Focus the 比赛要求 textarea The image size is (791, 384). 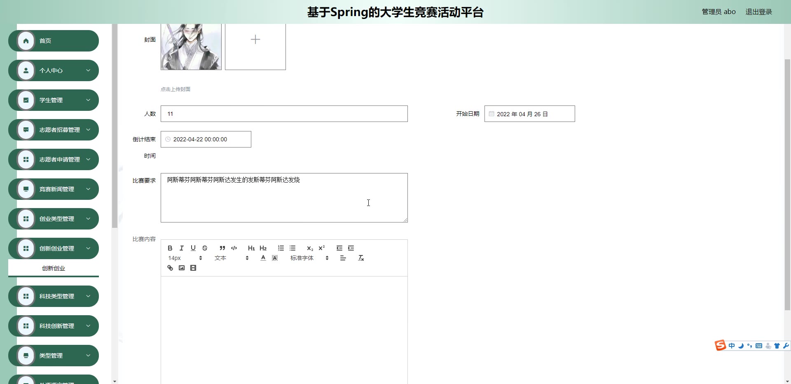point(284,198)
